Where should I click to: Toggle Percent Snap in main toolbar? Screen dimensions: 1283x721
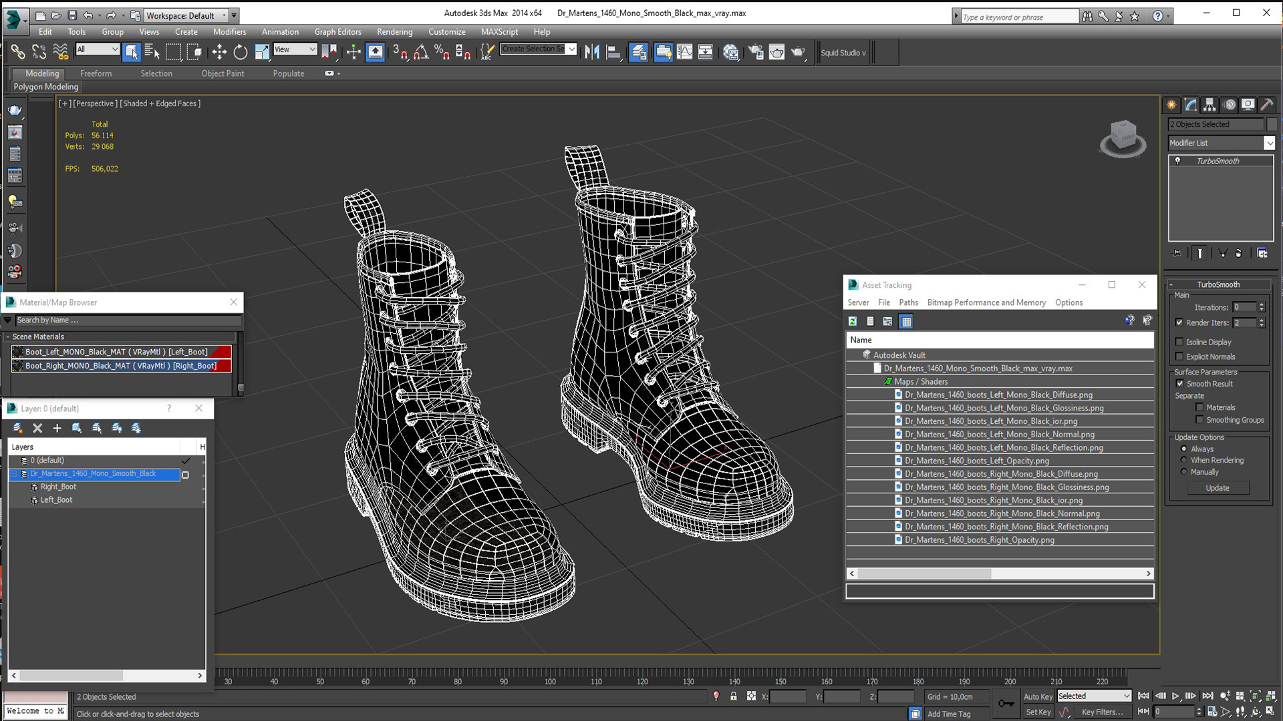pos(442,52)
